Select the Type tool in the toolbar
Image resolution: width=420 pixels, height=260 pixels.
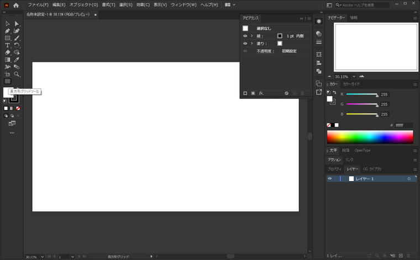[7, 45]
